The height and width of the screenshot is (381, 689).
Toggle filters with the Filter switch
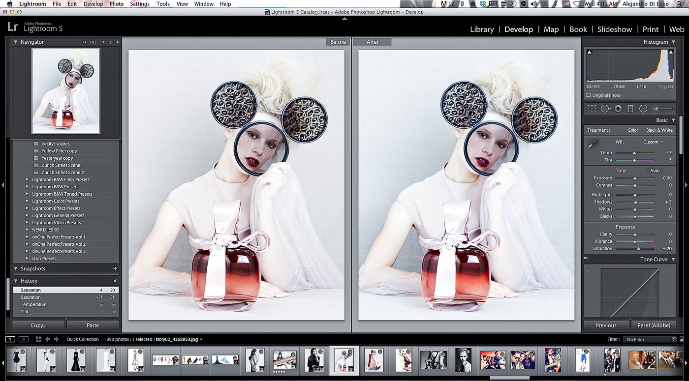[x=682, y=339]
